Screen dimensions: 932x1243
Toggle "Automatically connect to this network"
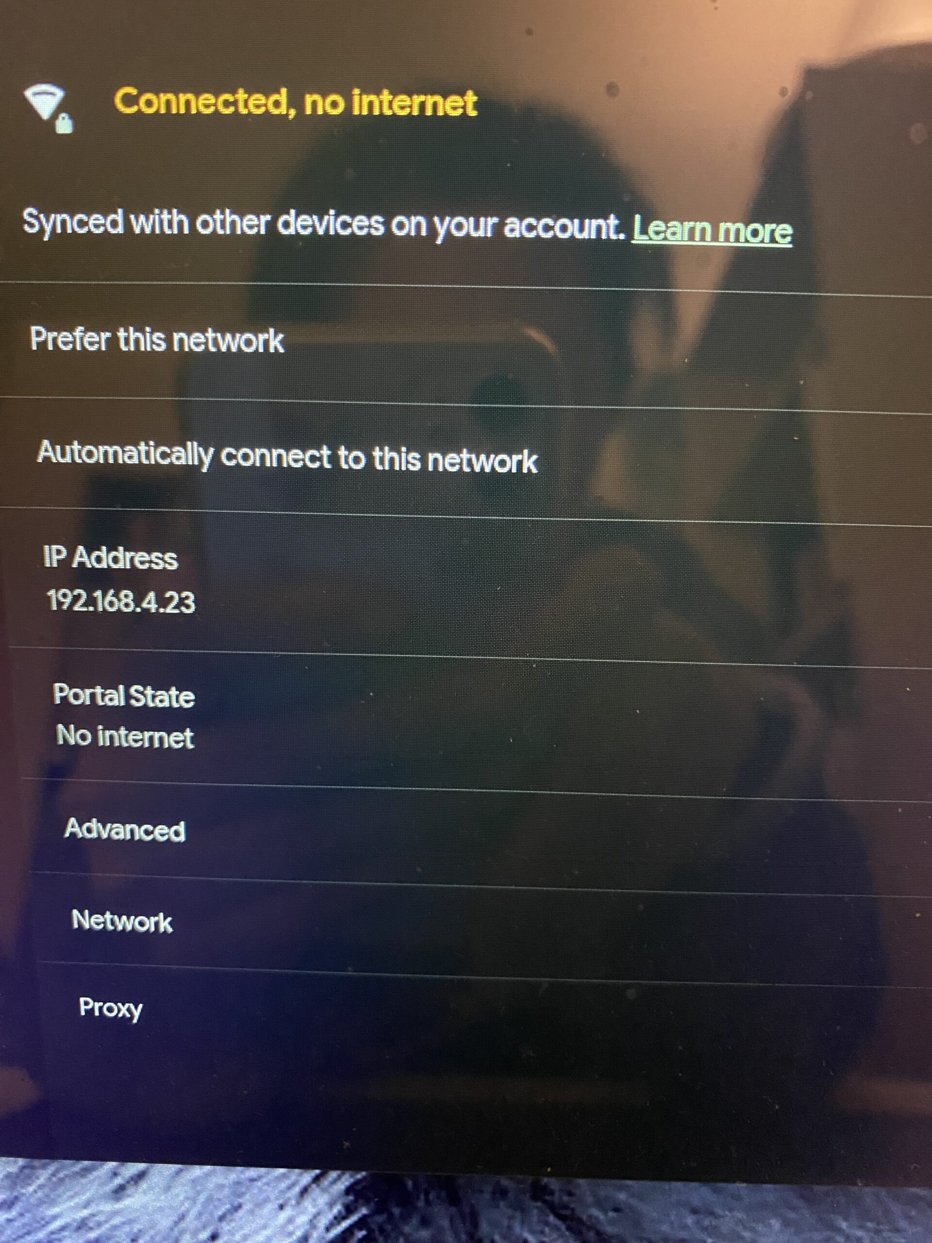(x=466, y=461)
